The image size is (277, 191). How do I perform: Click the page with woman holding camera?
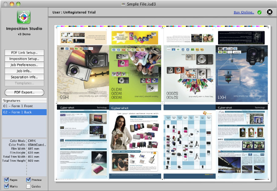(135, 142)
